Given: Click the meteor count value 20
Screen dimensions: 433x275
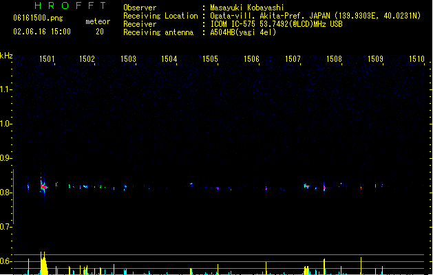Looking at the screenshot, I should (100, 32).
